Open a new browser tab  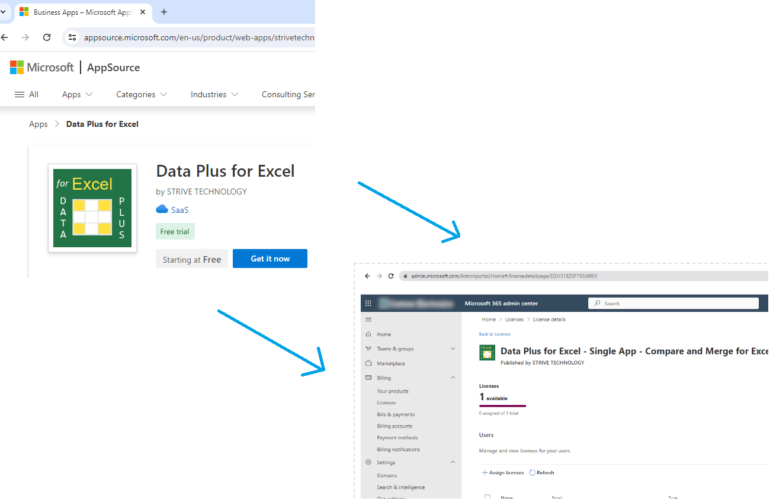click(164, 12)
